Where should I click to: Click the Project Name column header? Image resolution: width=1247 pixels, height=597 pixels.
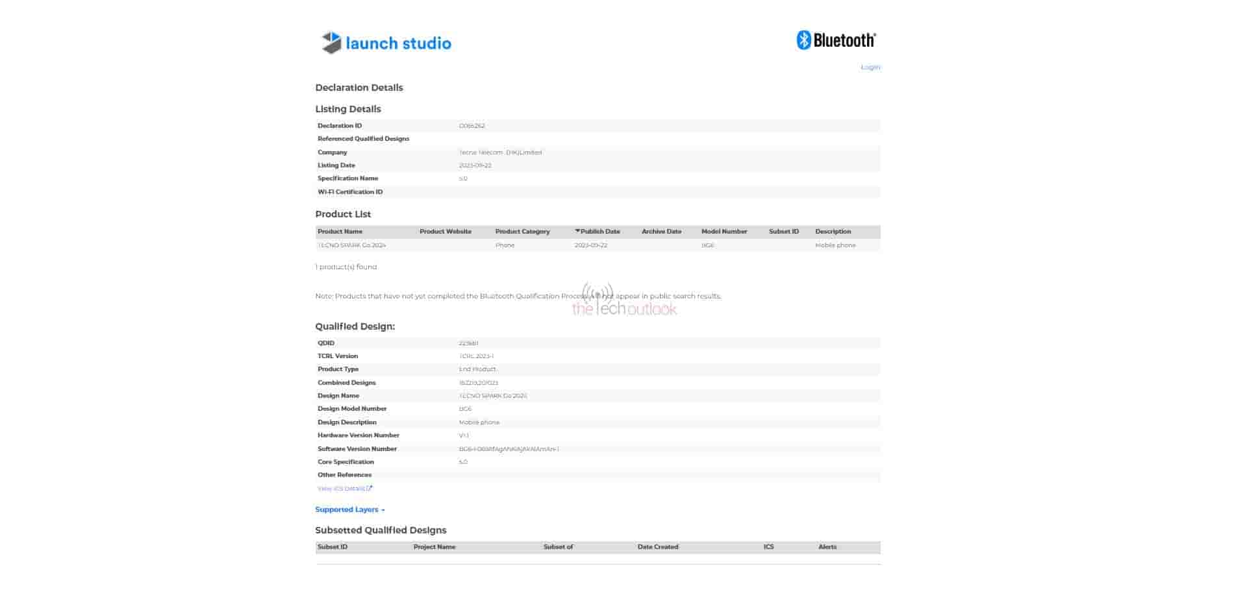[434, 547]
